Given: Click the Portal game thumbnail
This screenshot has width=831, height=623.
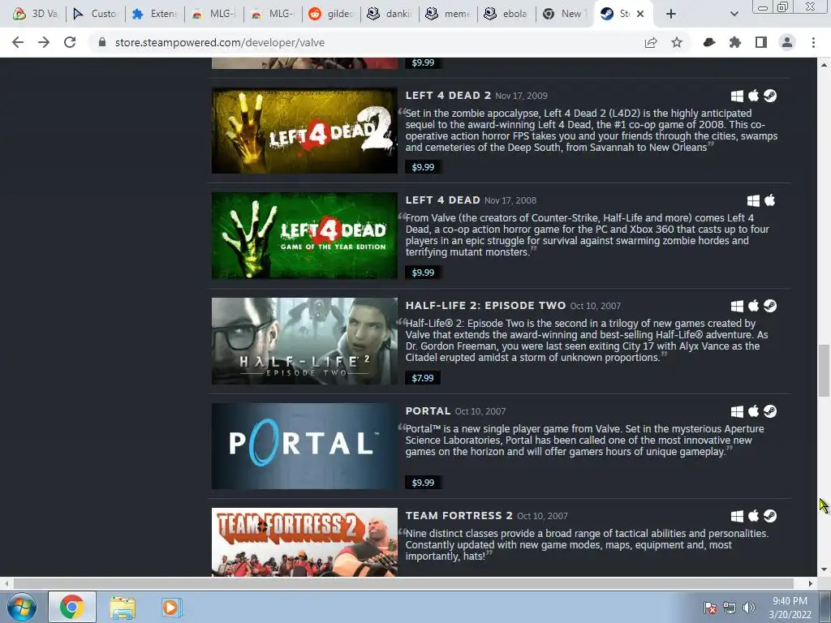Looking at the screenshot, I should (x=304, y=446).
